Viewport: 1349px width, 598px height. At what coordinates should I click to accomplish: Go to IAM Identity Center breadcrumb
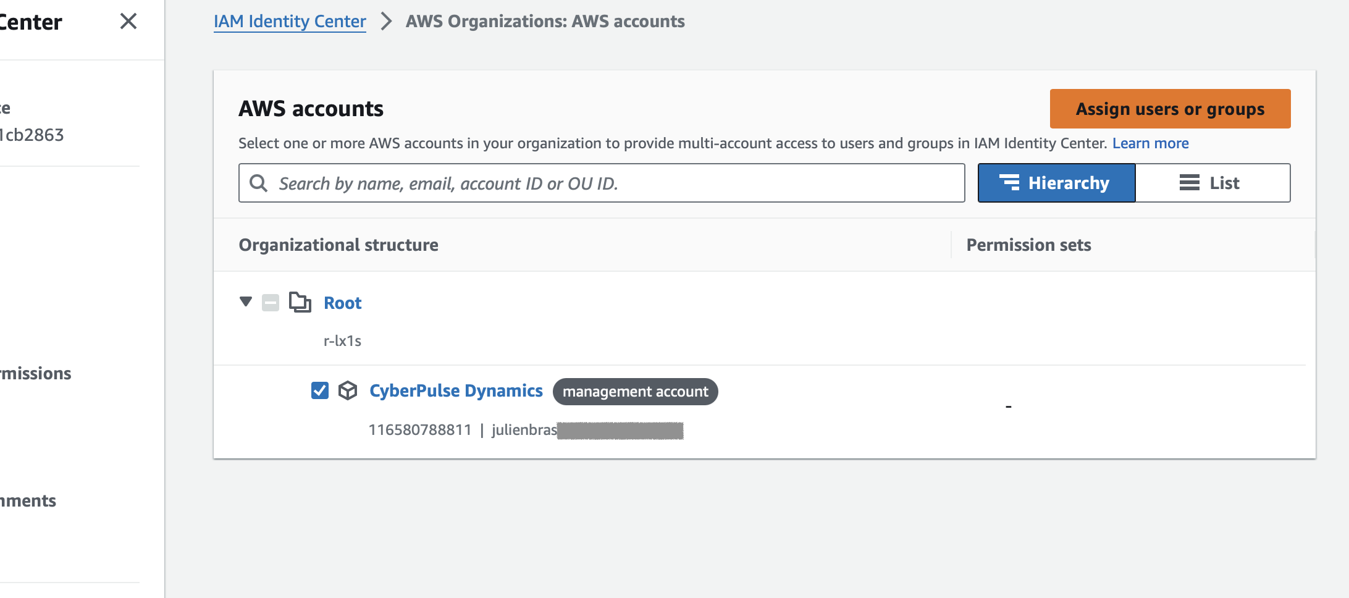290,22
